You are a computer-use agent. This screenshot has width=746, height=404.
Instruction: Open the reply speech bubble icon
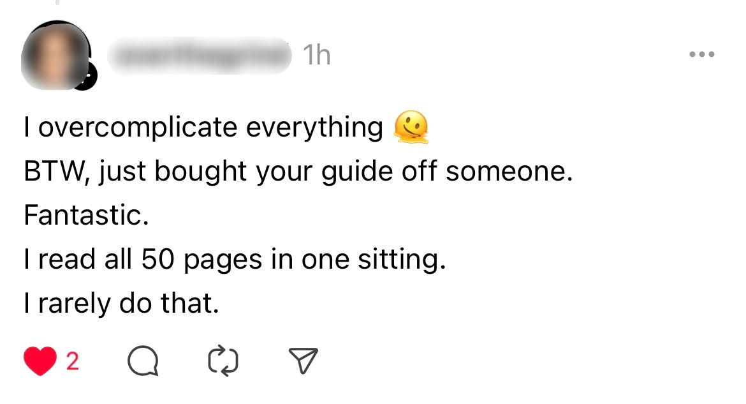point(142,362)
